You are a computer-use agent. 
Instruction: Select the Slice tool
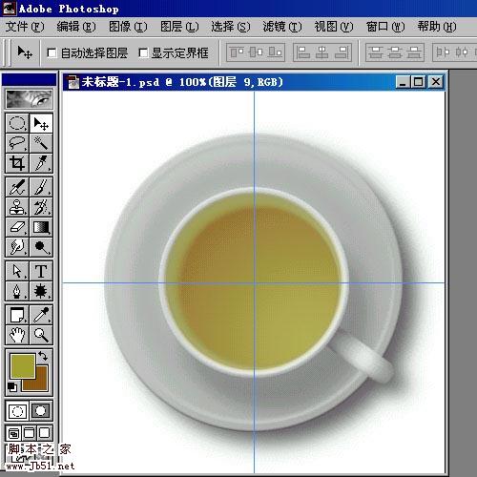click(x=41, y=163)
